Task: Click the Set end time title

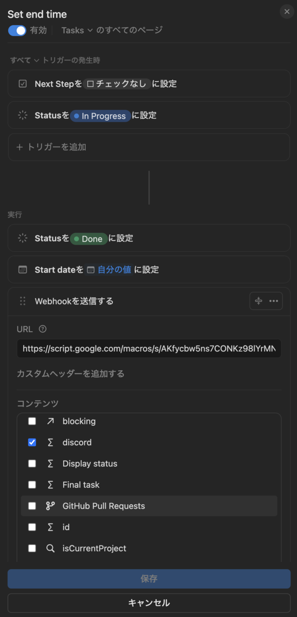Action: (37, 14)
